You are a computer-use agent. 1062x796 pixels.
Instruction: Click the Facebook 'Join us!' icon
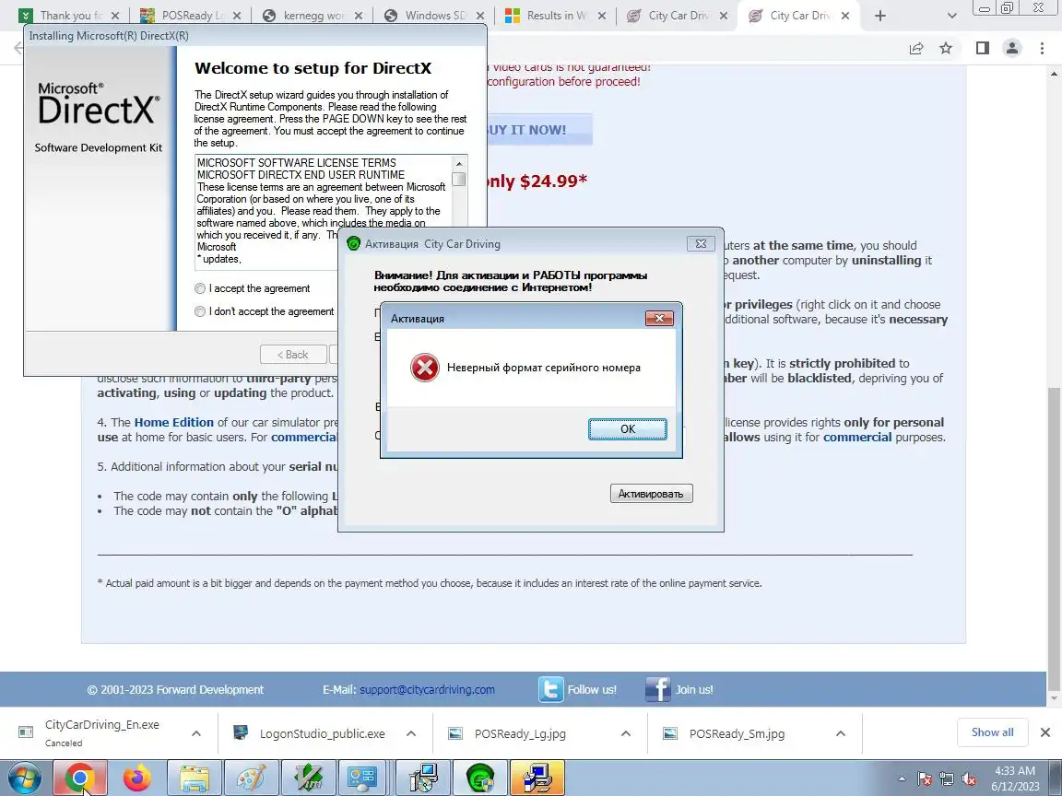click(x=657, y=689)
